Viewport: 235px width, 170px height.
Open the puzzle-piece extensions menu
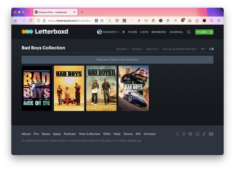pos(197,21)
